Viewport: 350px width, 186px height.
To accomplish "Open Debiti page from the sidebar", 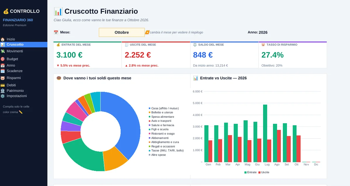I will 11,85.
